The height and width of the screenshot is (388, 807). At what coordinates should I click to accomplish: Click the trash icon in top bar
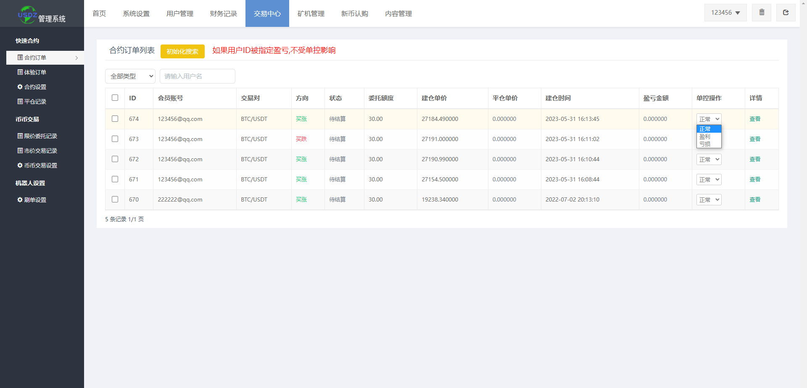[762, 13]
